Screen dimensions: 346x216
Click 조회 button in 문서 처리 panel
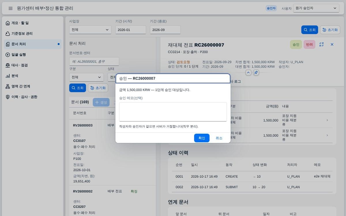78,88
